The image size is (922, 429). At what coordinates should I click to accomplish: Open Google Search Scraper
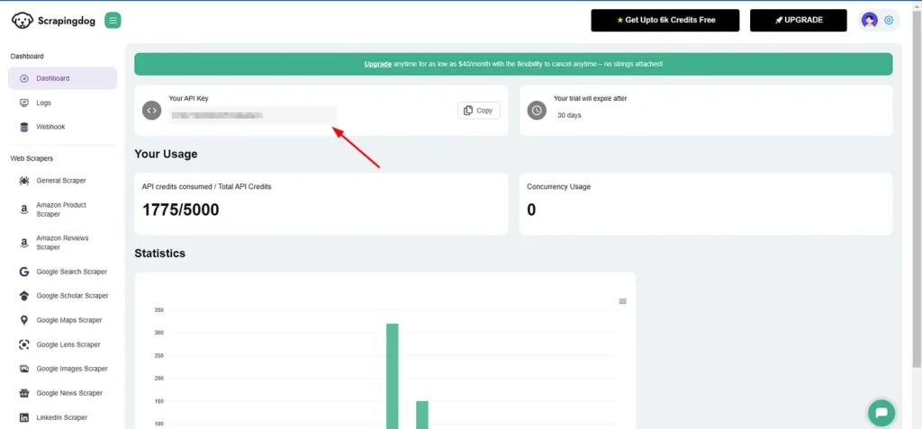click(71, 272)
